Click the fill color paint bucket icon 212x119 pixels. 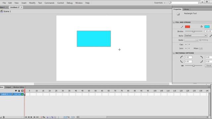(201, 27)
